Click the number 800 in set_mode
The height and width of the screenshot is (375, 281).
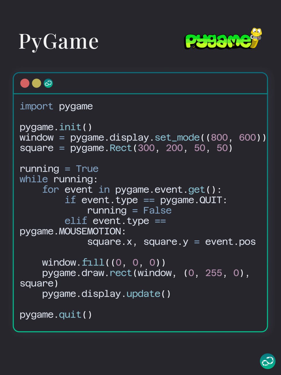coord(219,137)
